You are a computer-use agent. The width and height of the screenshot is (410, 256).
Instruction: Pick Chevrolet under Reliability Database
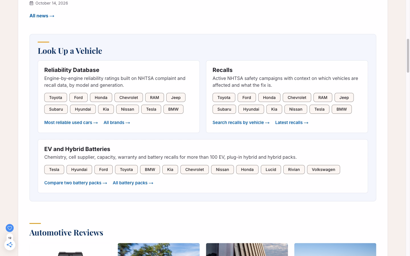click(129, 98)
